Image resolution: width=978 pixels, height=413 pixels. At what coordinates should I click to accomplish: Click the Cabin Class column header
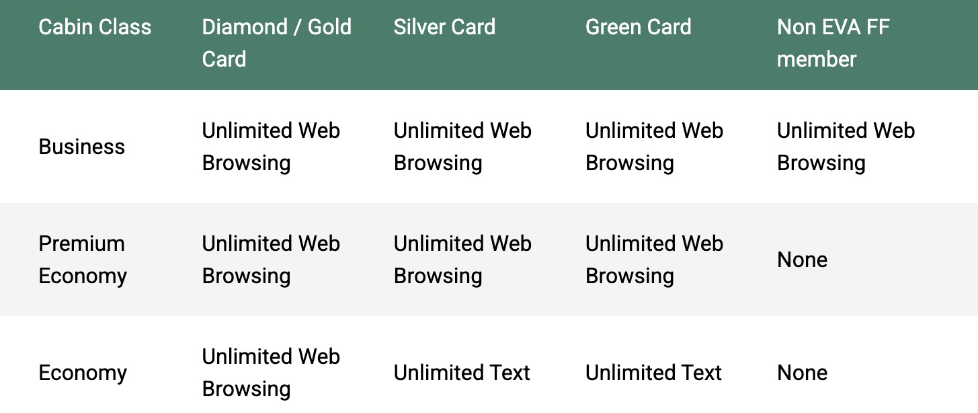coord(95,27)
